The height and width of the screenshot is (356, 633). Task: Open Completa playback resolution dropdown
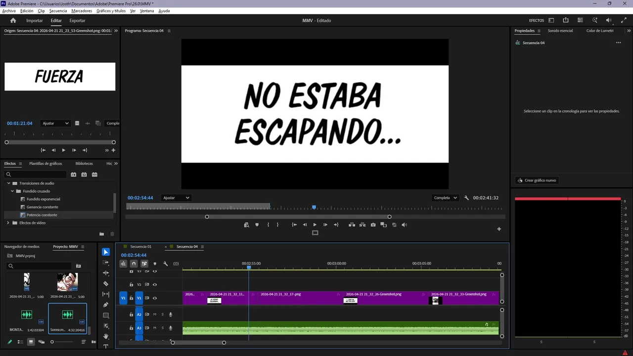pos(445,198)
